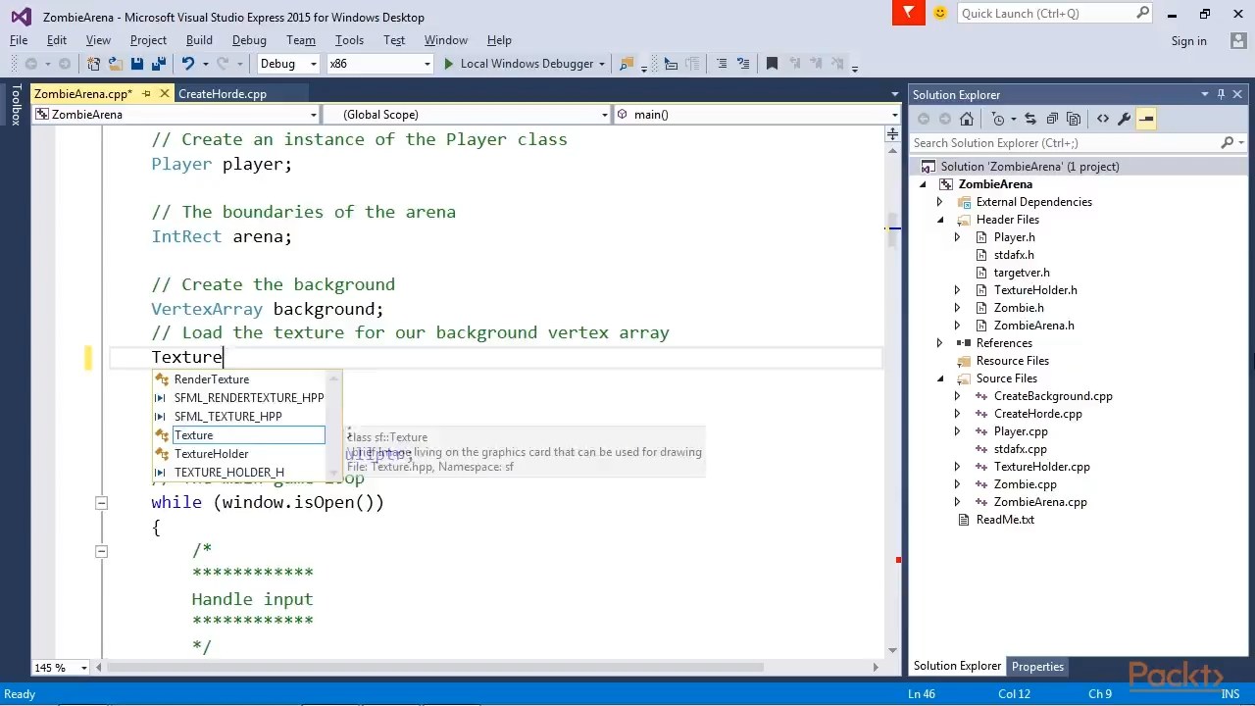The image size is (1255, 706).
Task: Click the New Project toolbar icon
Action: (93, 64)
